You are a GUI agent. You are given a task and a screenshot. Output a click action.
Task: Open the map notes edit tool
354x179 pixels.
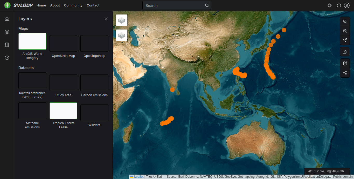345,63
